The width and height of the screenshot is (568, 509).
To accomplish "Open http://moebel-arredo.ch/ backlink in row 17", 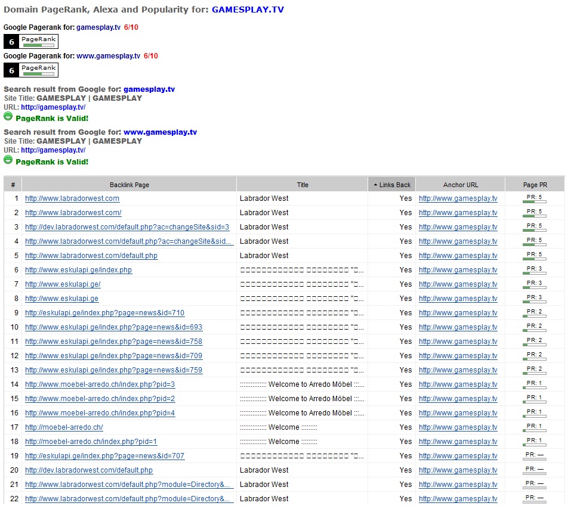I will (x=64, y=427).
